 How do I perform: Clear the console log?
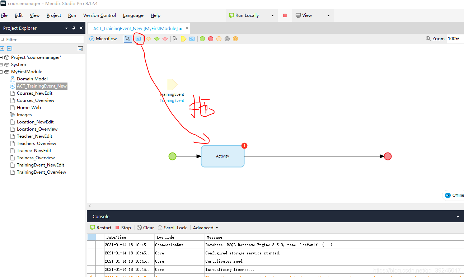click(x=145, y=228)
